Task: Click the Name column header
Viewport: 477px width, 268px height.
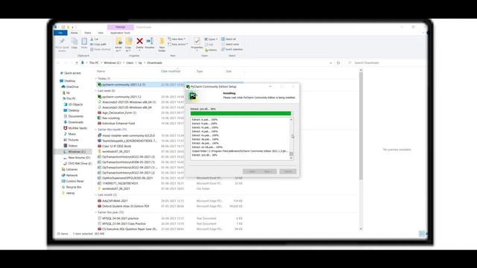Action: coord(101,71)
